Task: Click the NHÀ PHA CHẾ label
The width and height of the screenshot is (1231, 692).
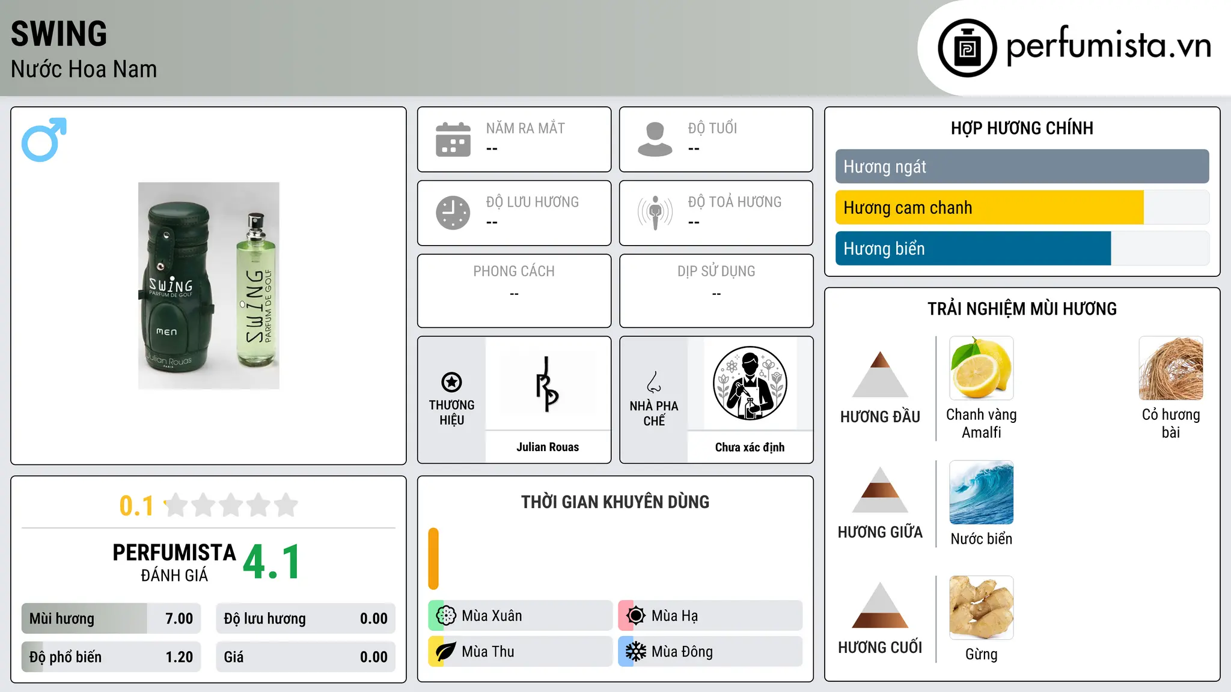Action: pos(654,413)
